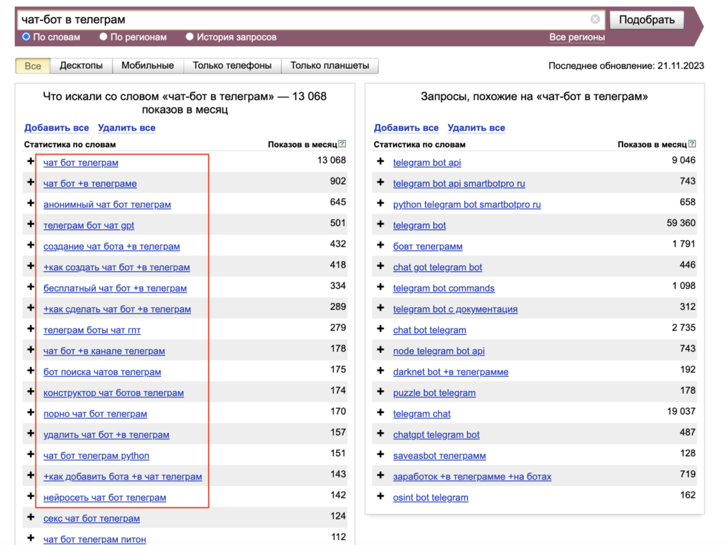Screen dimensions: 727x545
Task: Click the help icon next to left 'Показов в месяц'
Action: coord(342,144)
